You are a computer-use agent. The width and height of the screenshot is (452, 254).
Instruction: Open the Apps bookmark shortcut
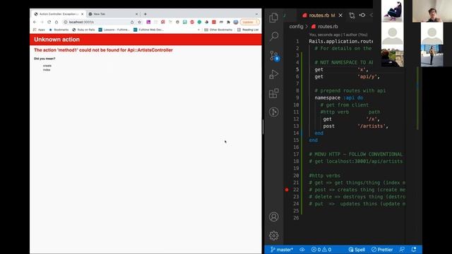pos(40,30)
